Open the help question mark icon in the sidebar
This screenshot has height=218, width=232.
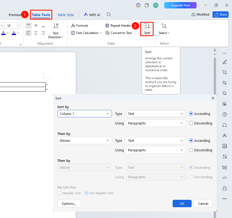225,114
